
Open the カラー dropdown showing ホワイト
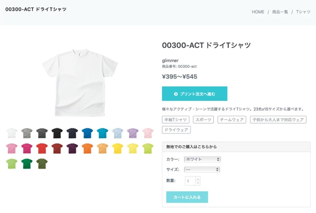(x=202, y=159)
